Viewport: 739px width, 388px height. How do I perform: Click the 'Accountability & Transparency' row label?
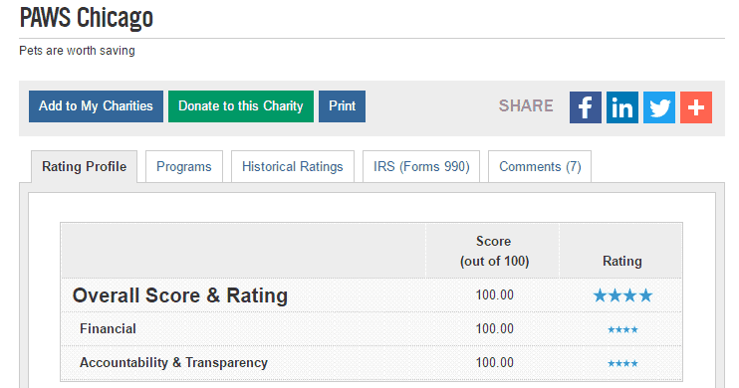point(173,362)
